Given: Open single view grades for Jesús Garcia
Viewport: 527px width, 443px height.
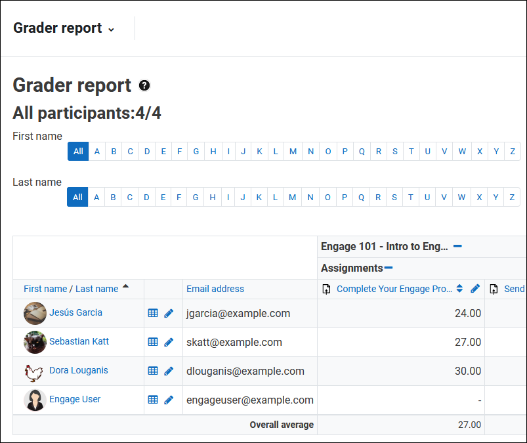Looking at the screenshot, I should (152, 312).
